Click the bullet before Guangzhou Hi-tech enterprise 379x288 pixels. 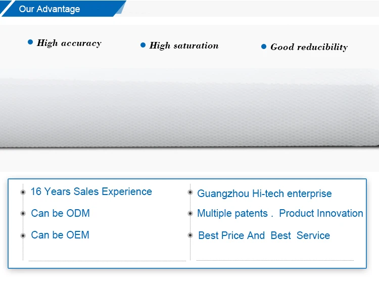click(190, 193)
